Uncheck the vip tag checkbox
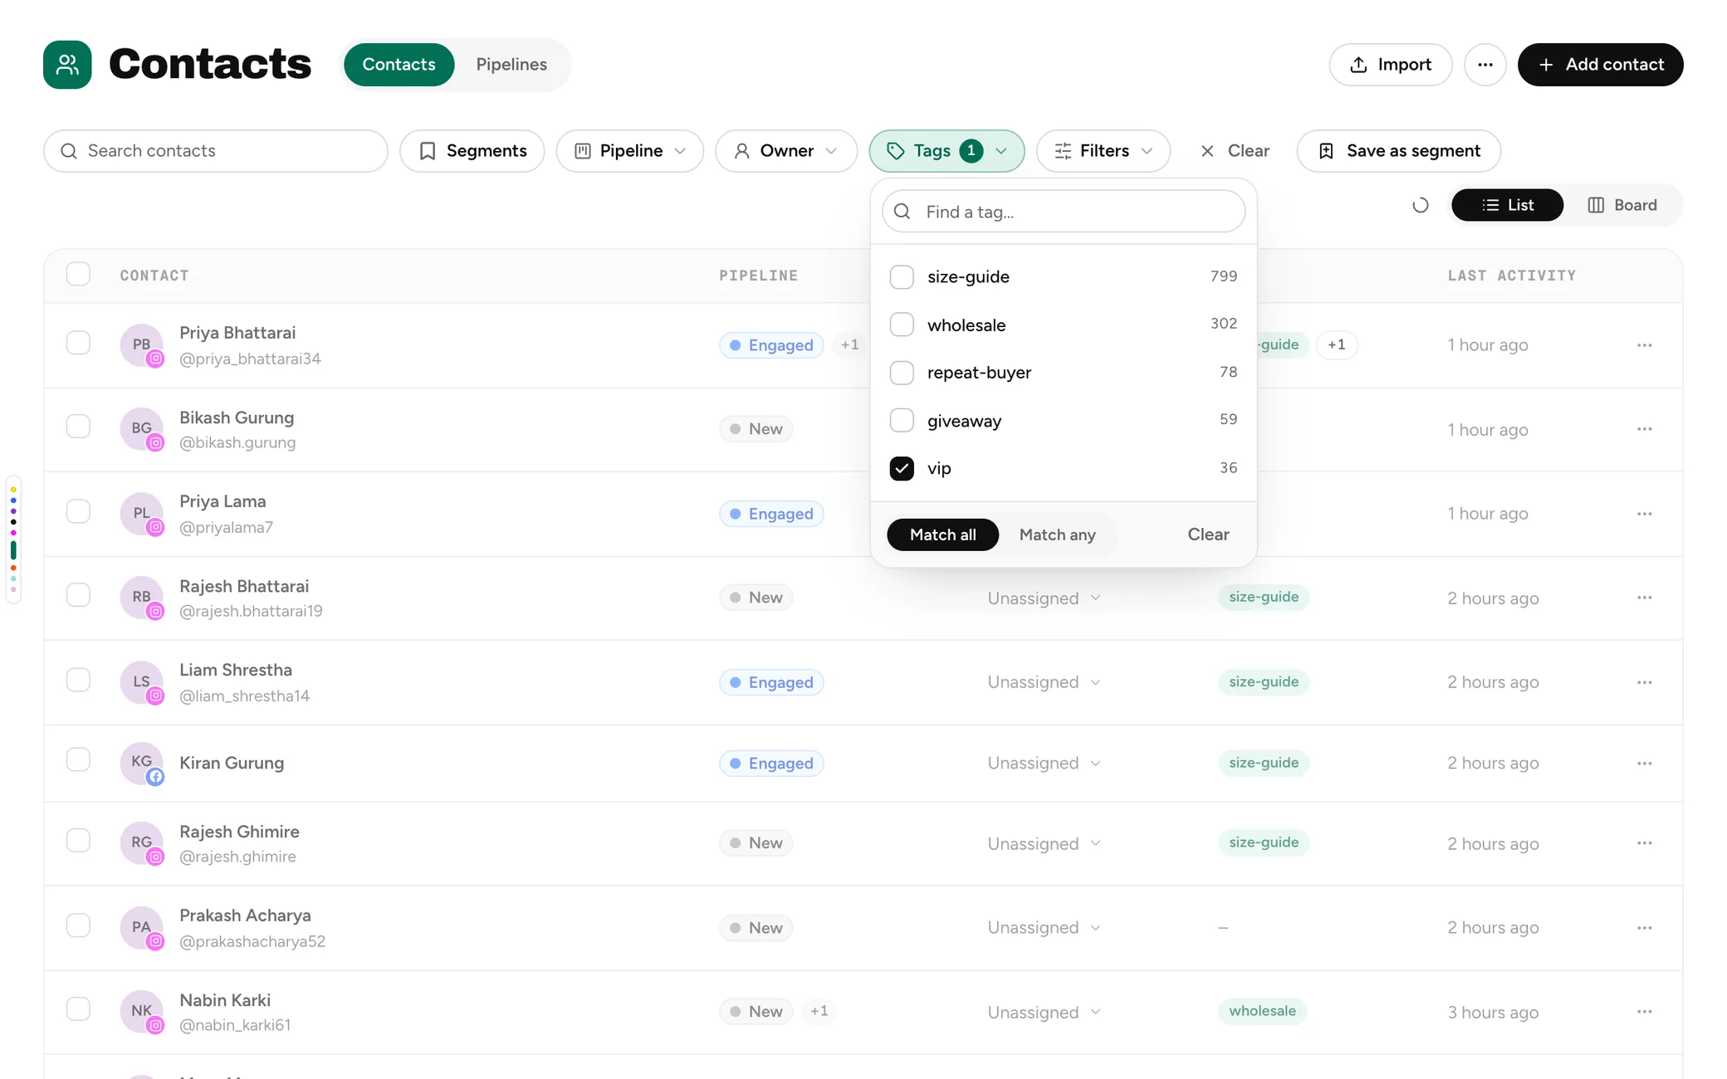Screen dimensions: 1727x1079 click(902, 468)
